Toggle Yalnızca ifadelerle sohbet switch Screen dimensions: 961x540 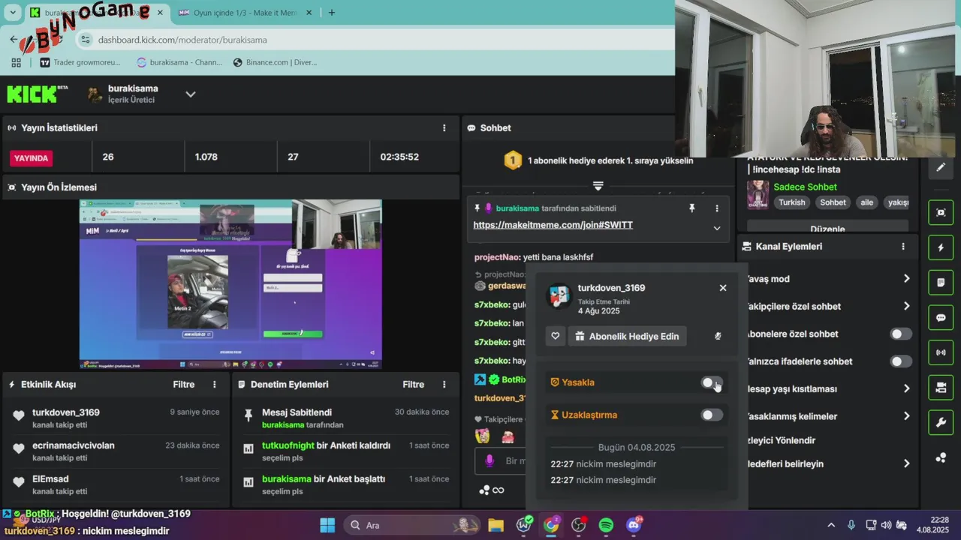[x=901, y=361]
